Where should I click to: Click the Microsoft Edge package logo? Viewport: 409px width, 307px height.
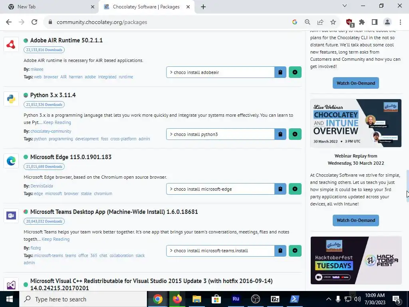11,161
